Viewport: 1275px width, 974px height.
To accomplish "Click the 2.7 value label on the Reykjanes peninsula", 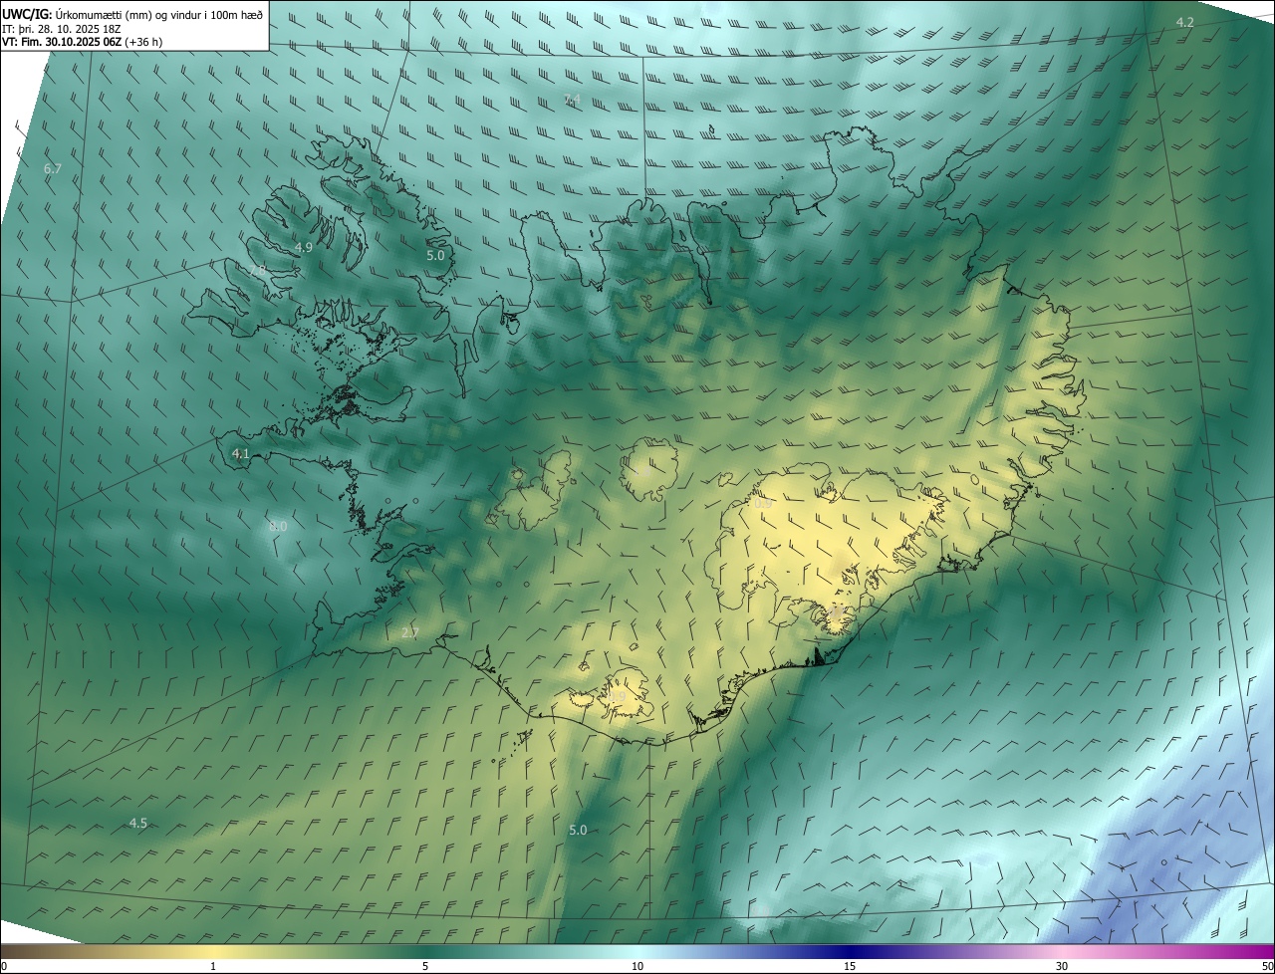I will point(410,633).
